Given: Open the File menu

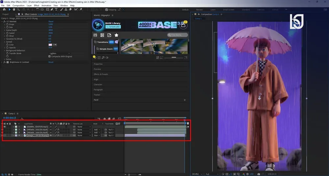Looking at the screenshot, I should click(x=3, y=6).
